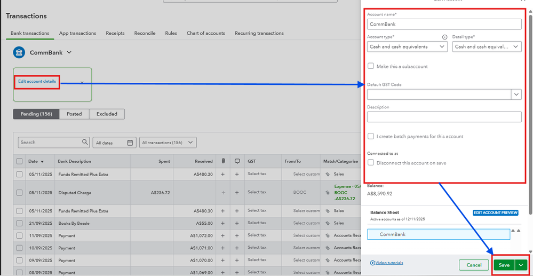Click the Video tutorials play icon
Image resolution: width=533 pixels, height=276 pixels.
372,263
